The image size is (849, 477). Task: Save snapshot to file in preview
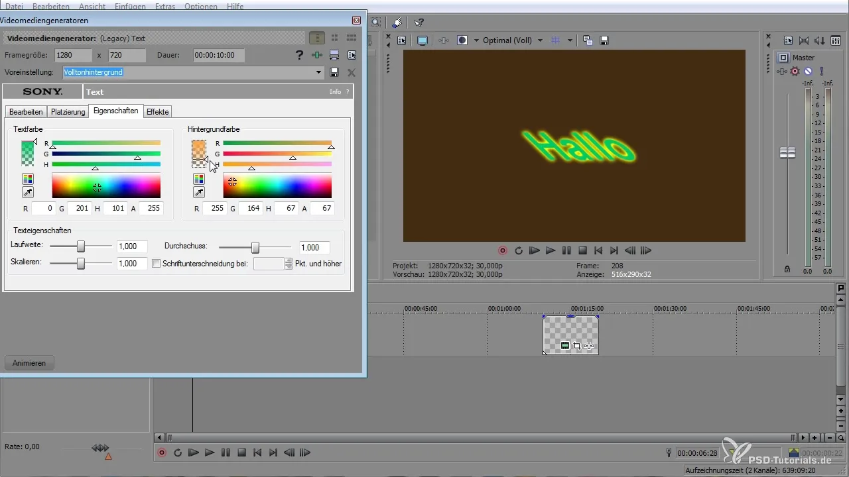(604, 40)
